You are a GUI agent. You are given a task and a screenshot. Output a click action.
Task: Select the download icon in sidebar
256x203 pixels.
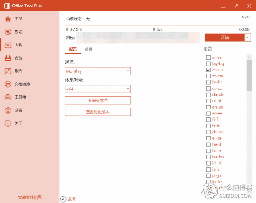point(8,45)
